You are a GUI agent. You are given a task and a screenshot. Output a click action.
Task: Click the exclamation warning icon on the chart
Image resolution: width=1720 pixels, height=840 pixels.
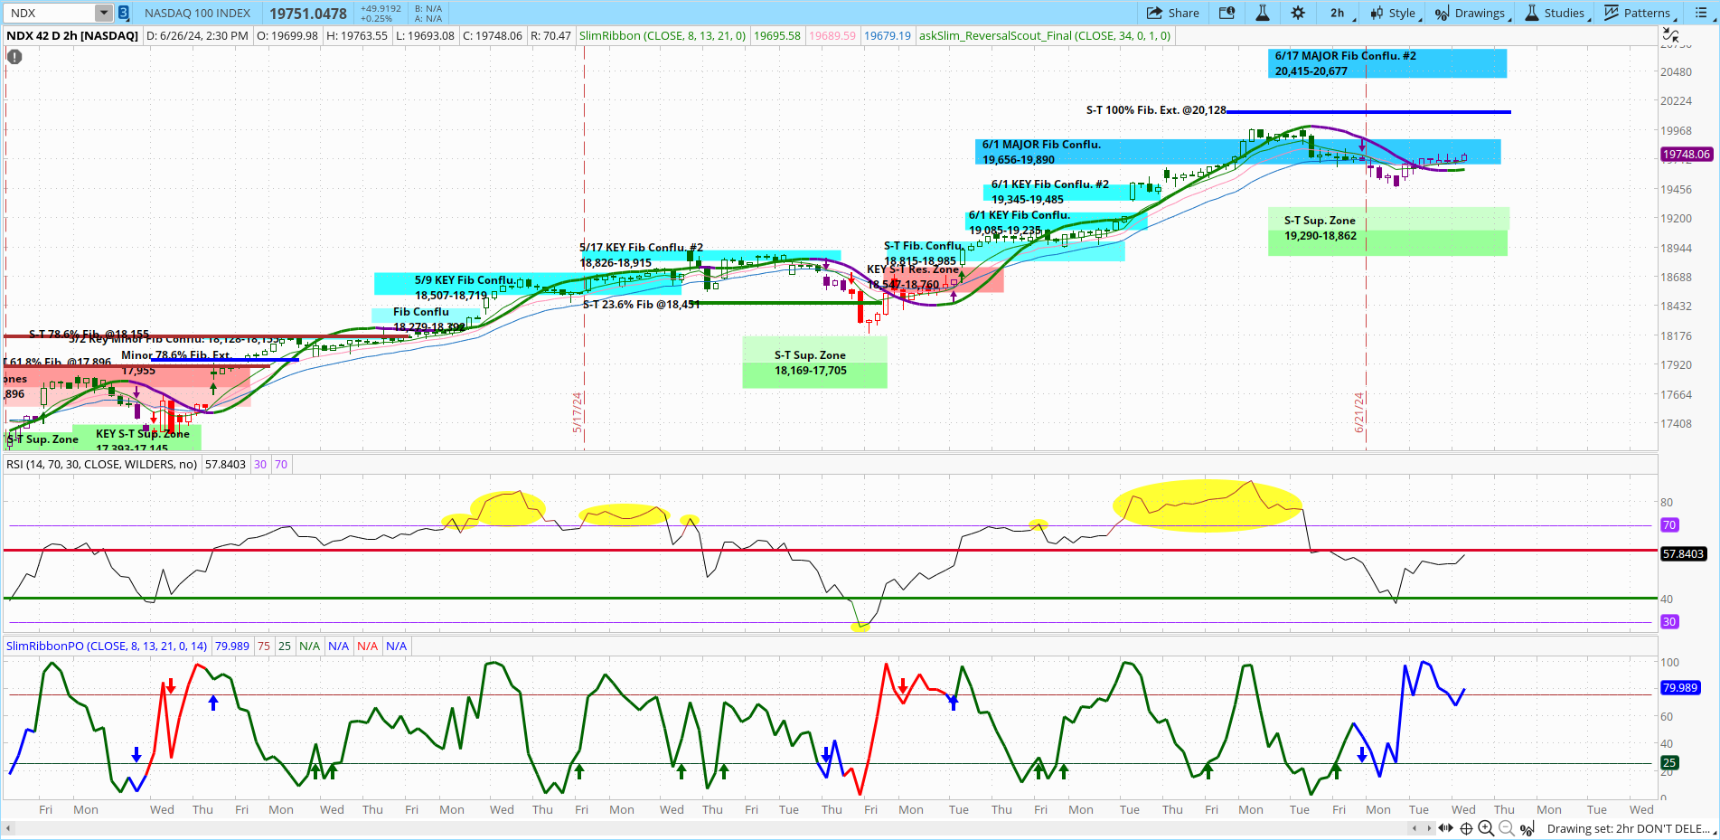(14, 56)
